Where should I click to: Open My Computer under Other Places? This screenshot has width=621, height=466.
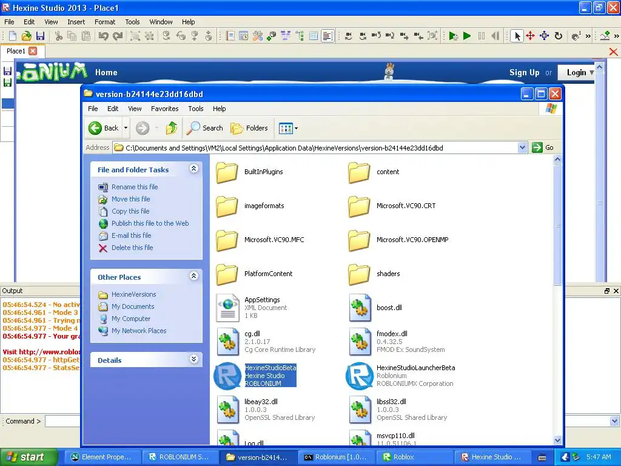pos(131,319)
